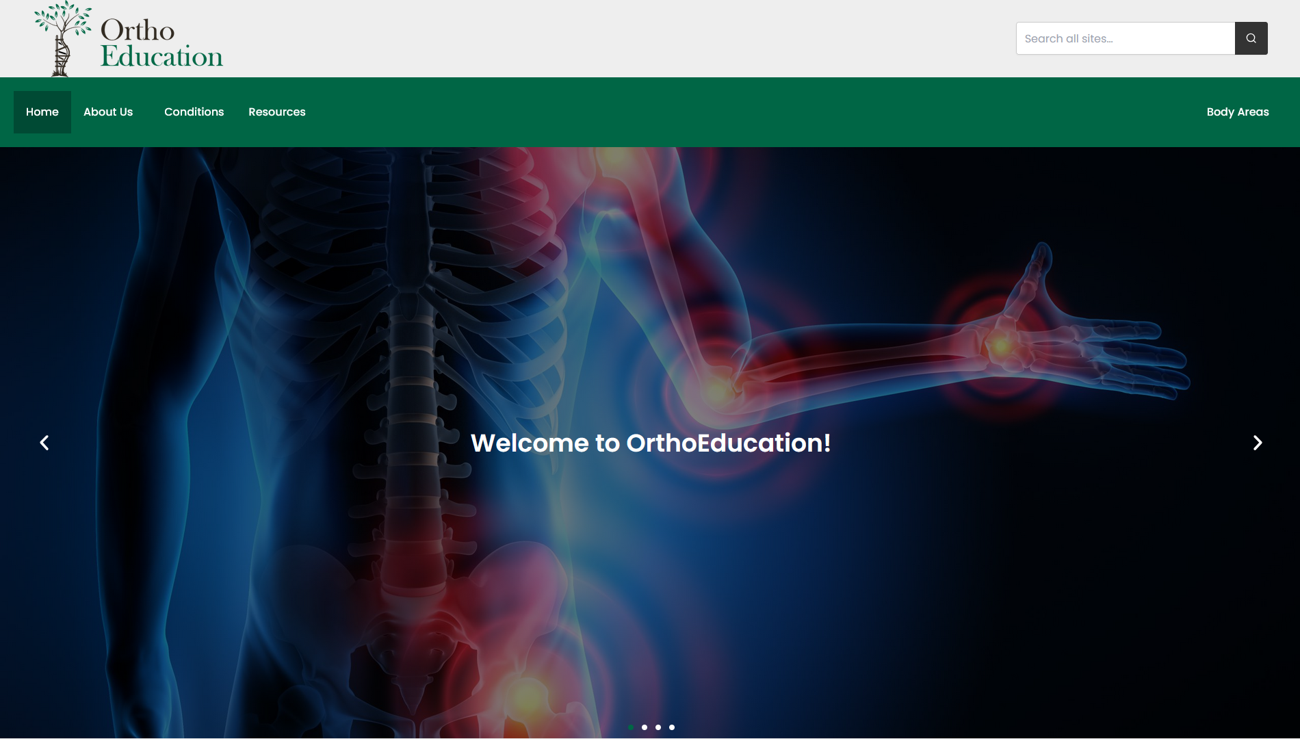Click inside the Search all sites field
Screen dimensions: 1300x739
[1125, 38]
